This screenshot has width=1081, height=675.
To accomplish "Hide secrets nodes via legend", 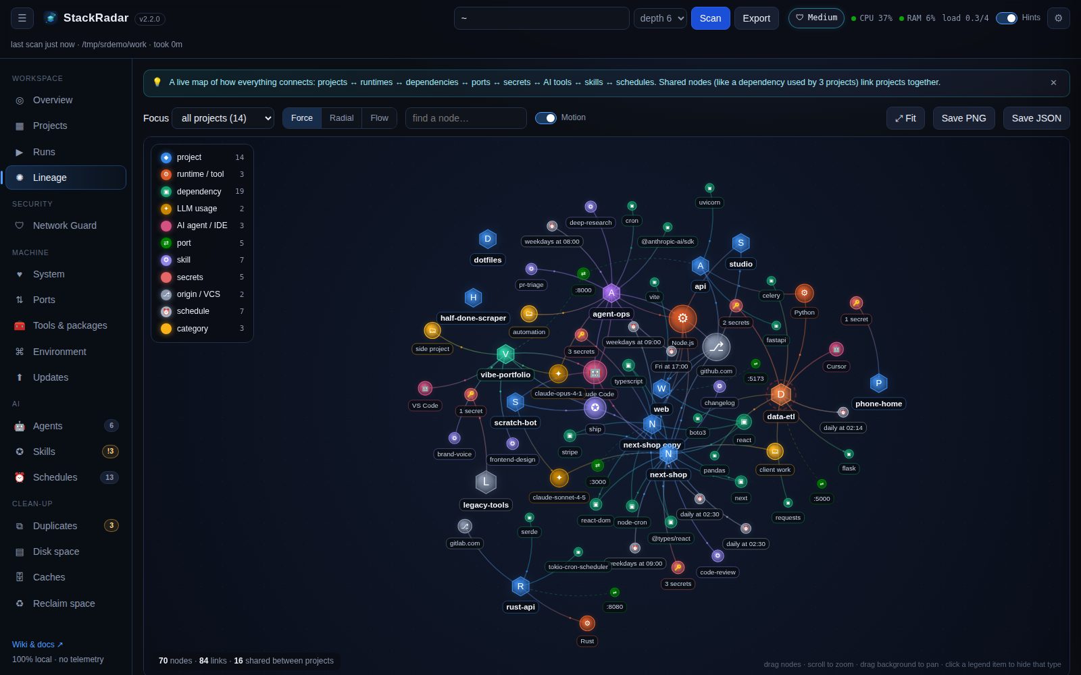I will pos(202,277).
